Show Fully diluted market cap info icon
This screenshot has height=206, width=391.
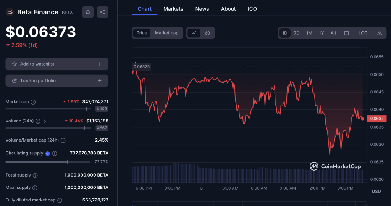pos(60,200)
